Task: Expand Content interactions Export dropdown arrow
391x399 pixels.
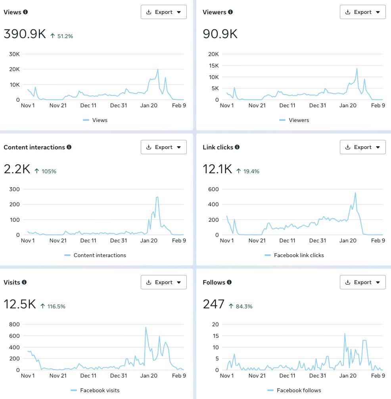Action: pos(179,147)
